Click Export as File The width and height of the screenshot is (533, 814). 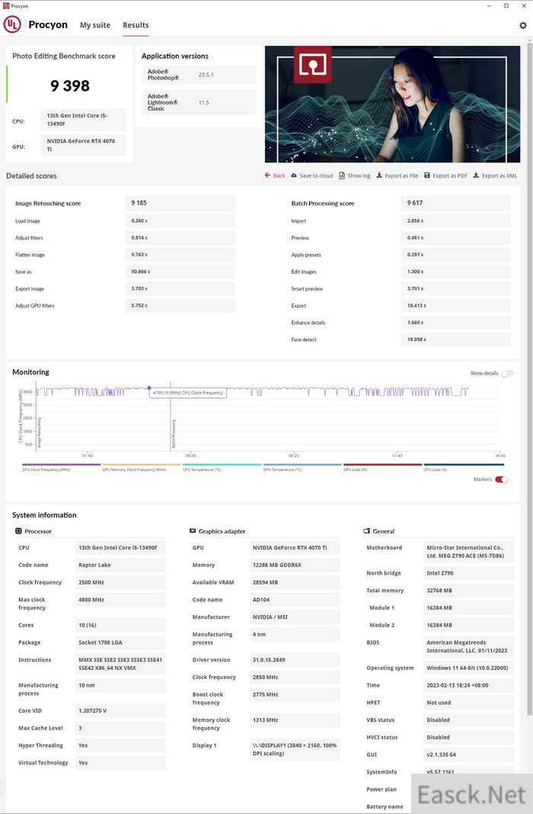coord(397,175)
